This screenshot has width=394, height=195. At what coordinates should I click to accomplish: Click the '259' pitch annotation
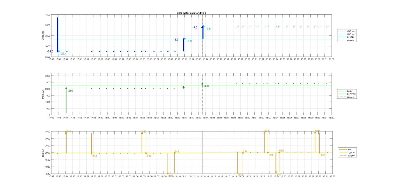71,91
